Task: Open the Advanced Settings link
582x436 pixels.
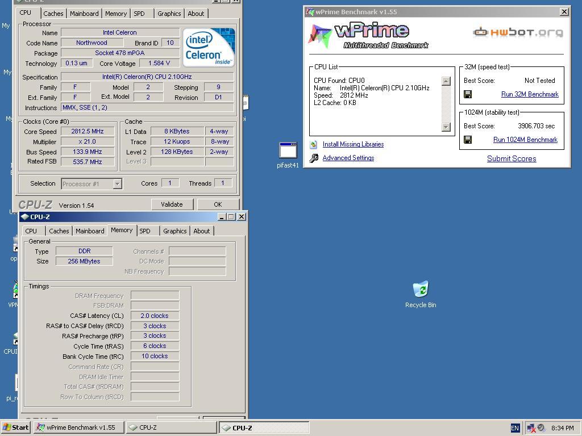Action: [348, 158]
